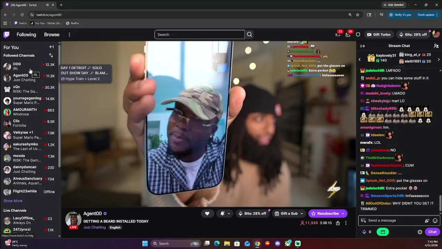Open chat settings gear

[x=420, y=232]
